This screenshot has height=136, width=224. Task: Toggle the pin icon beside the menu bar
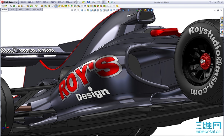[x=74, y=2]
